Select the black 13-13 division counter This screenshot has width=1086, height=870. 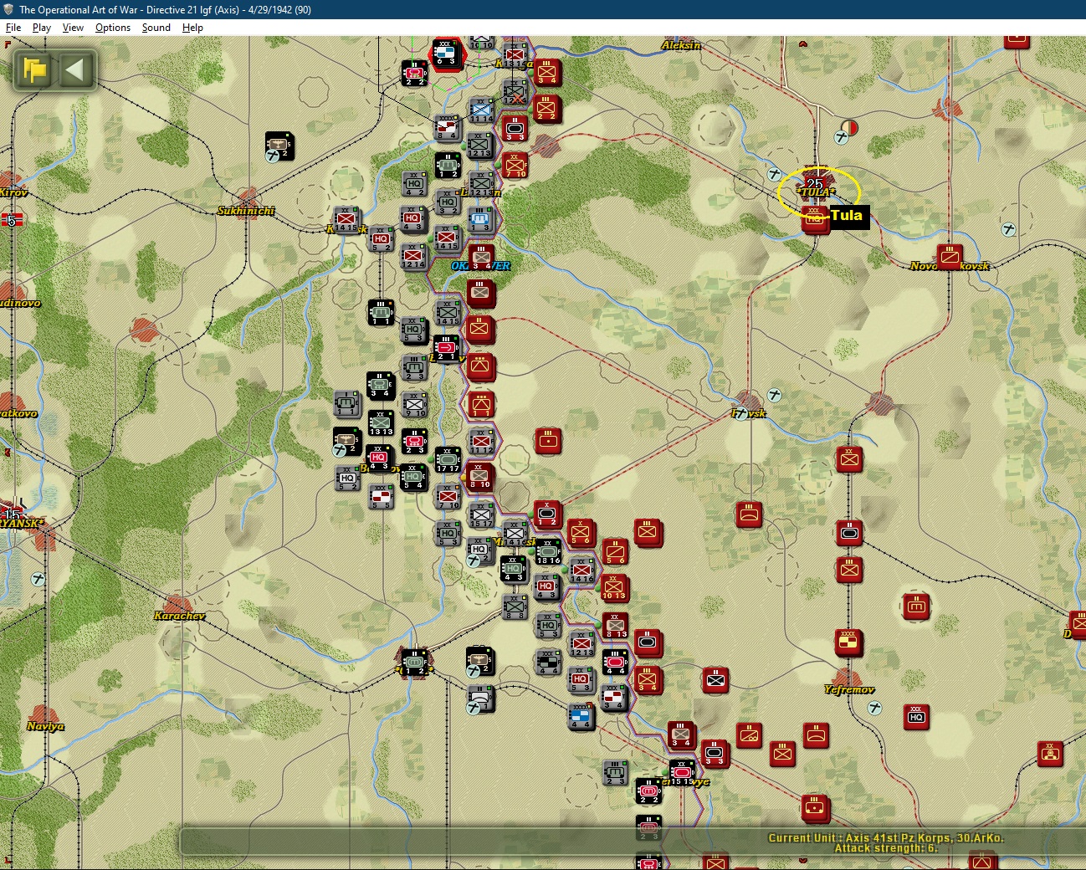point(381,422)
